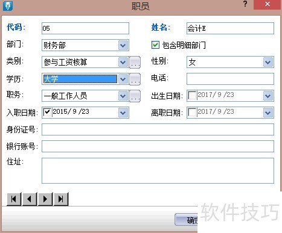The width and height of the screenshot is (282, 233).
Task: Focus the 姓名 input field
Action: tap(230, 28)
